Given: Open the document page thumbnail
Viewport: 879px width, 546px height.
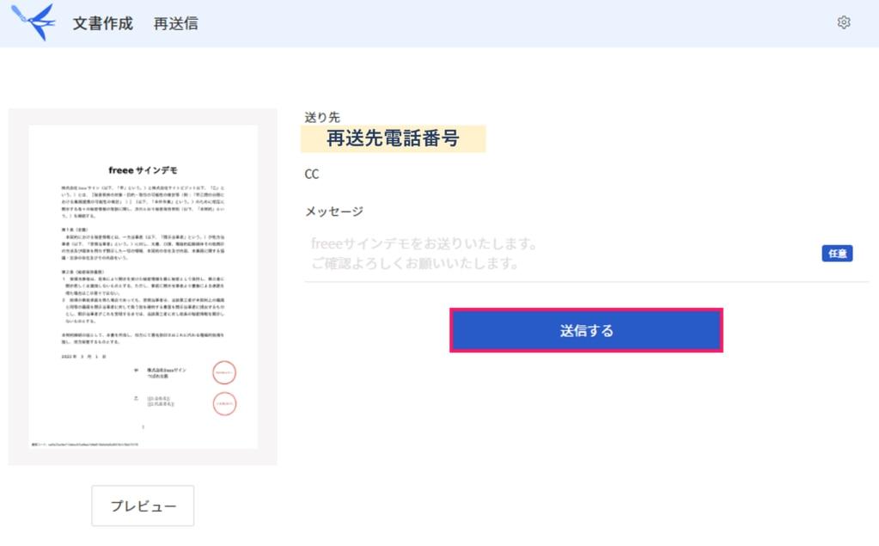Looking at the screenshot, I should [x=143, y=286].
